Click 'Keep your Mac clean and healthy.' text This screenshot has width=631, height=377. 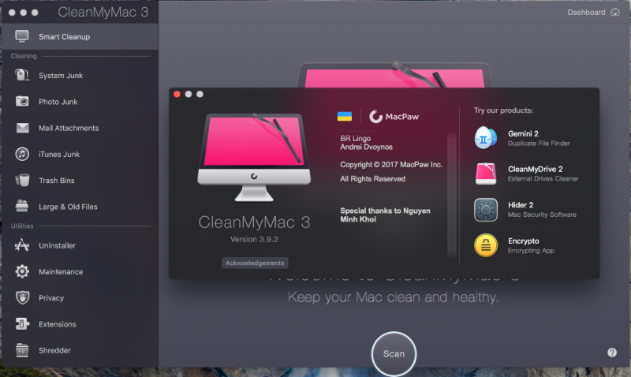[x=393, y=297]
